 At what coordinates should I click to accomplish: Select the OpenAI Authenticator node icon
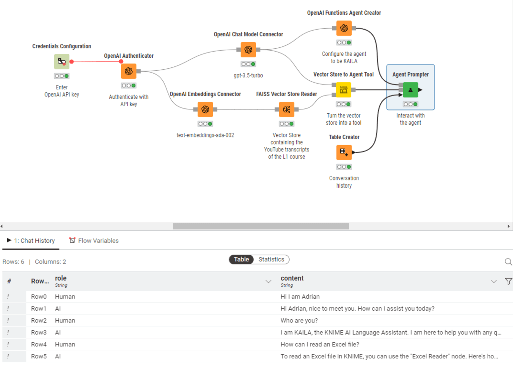[129, 71]
